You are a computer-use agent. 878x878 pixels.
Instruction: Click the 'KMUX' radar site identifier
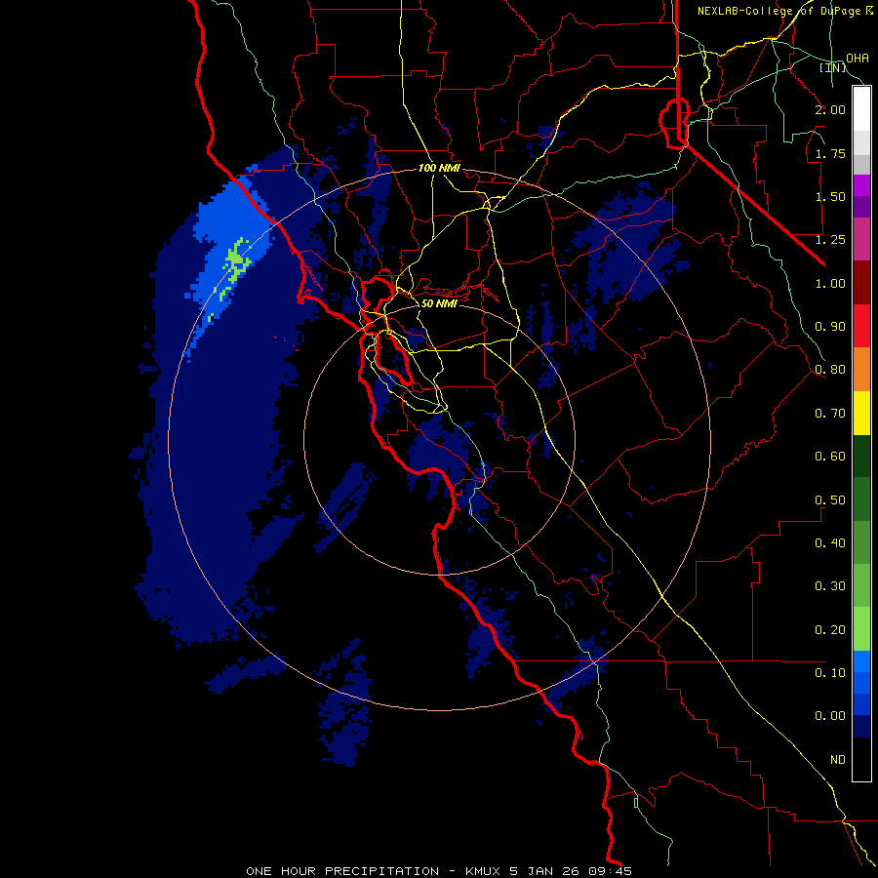tap(483, 871)
